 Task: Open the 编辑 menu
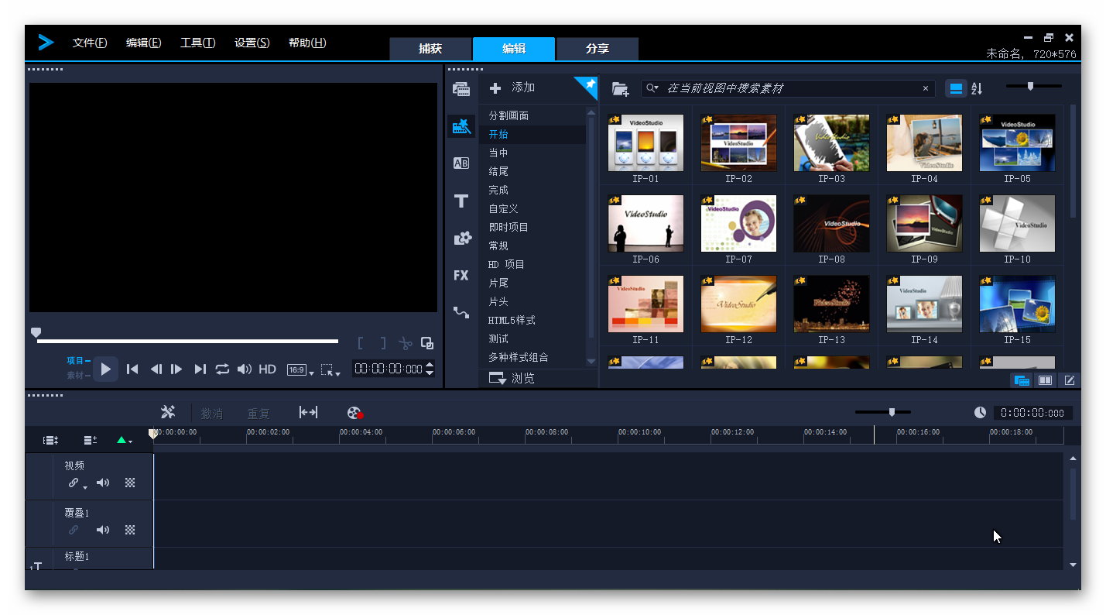click(x=144, y=43)
